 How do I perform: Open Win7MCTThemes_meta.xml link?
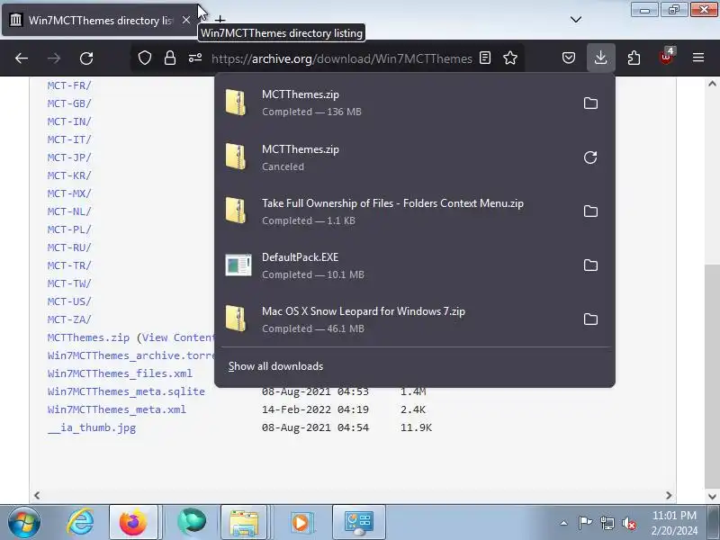(117, 409)
